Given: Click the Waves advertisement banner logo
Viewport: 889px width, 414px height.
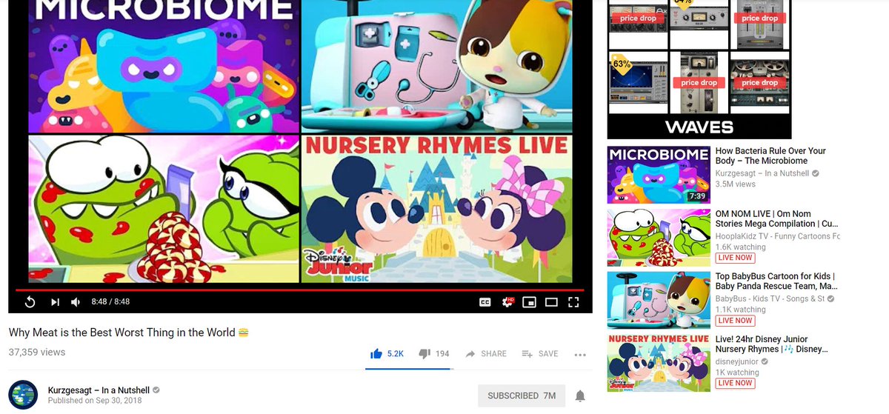Looking at the screenshot, I should tap(699, 127).
